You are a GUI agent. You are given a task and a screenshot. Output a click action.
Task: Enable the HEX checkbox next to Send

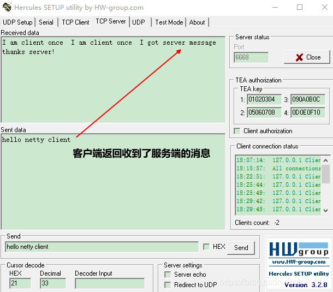206,247
